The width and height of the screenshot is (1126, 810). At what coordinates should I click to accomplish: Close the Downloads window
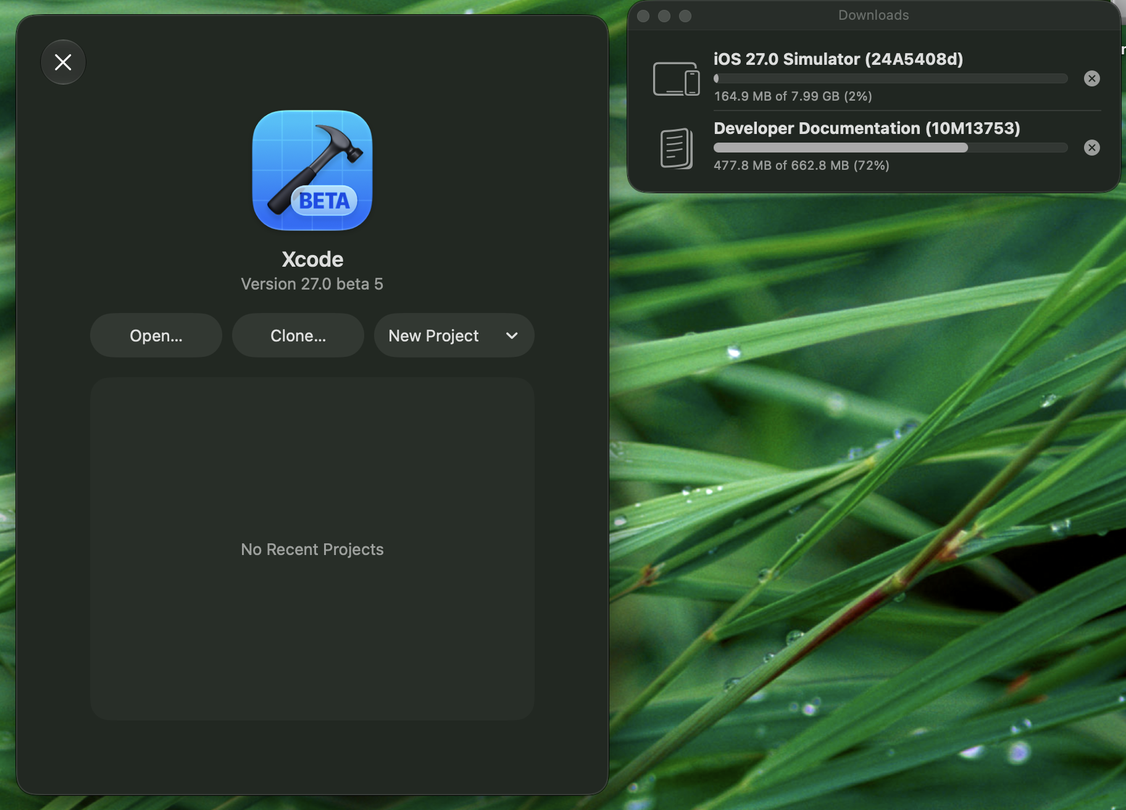tap(643, 16)
